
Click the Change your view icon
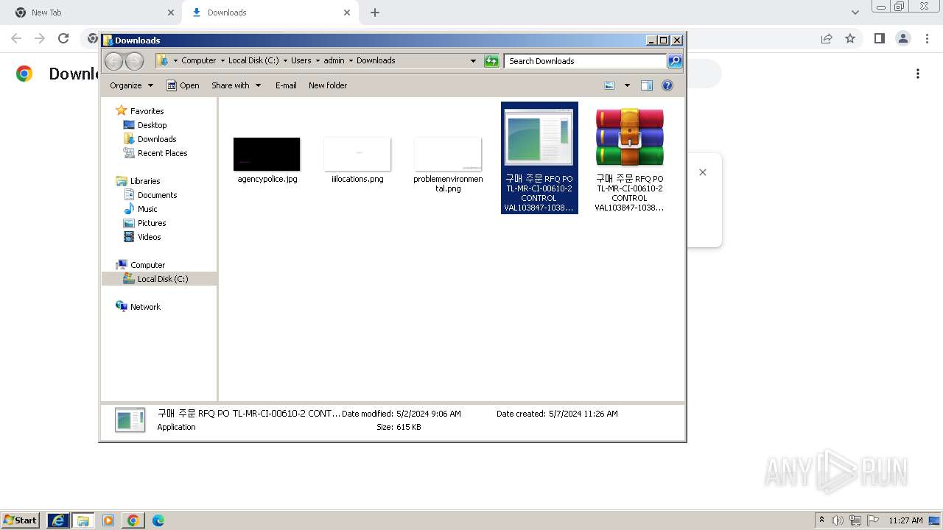(609, 85)
